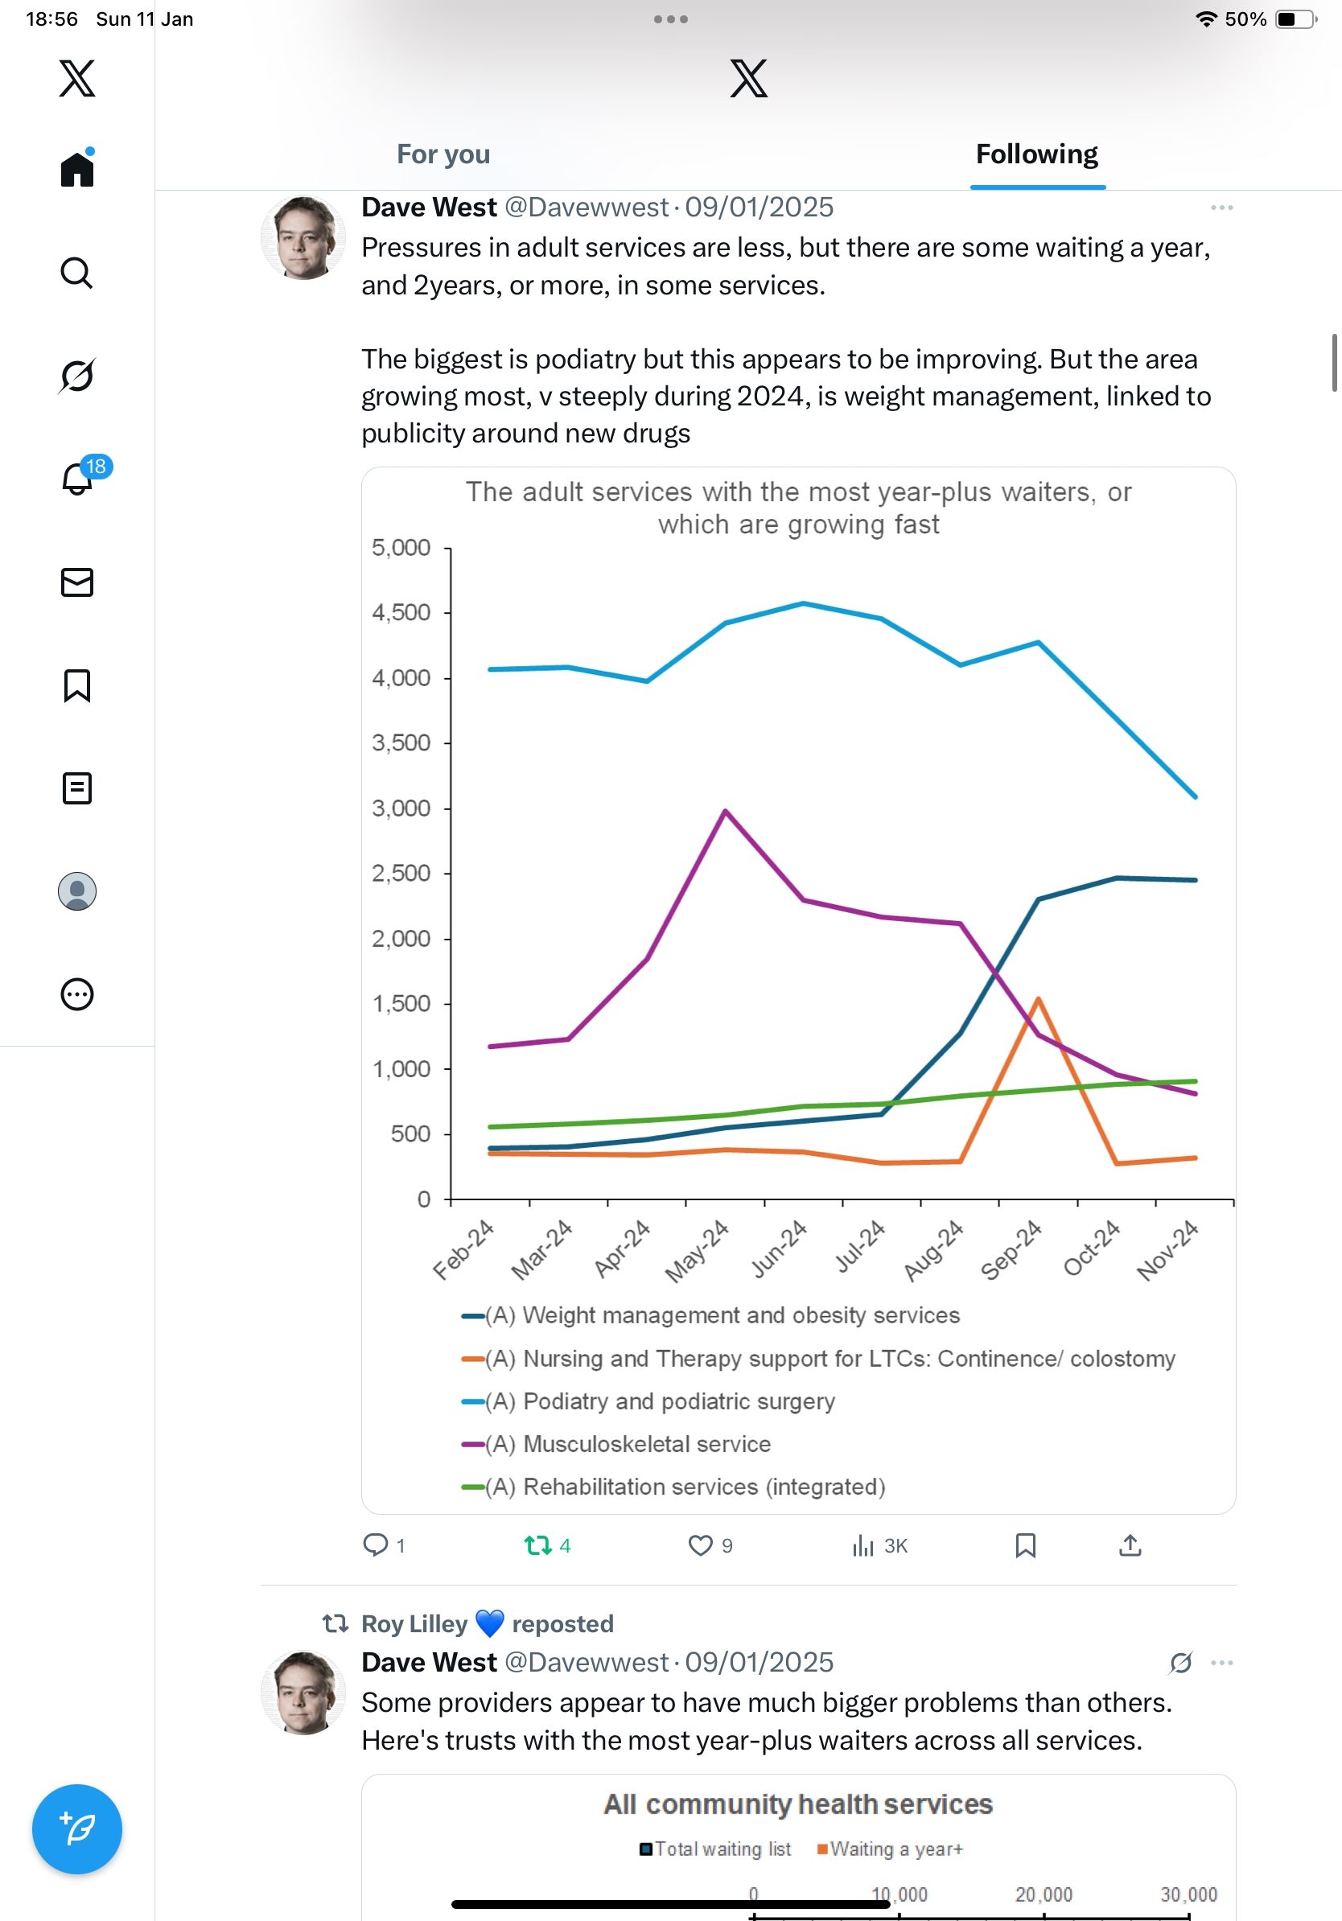
Task: Open Lists icon in sidebar
Action: pyautogui.click(x=77, y=788)
